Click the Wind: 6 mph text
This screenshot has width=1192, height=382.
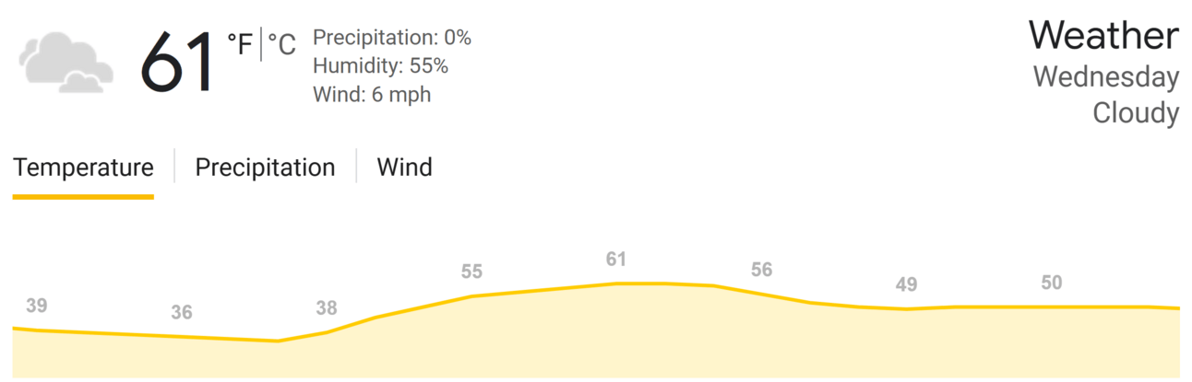click(372, 95)
